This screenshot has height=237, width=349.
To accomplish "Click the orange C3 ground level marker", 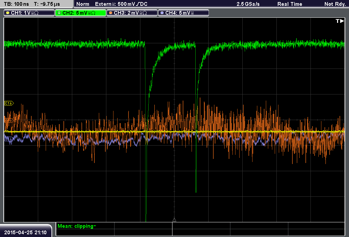I will point(9,120).
